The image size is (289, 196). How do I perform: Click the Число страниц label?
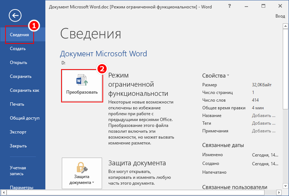coord(218,93)
